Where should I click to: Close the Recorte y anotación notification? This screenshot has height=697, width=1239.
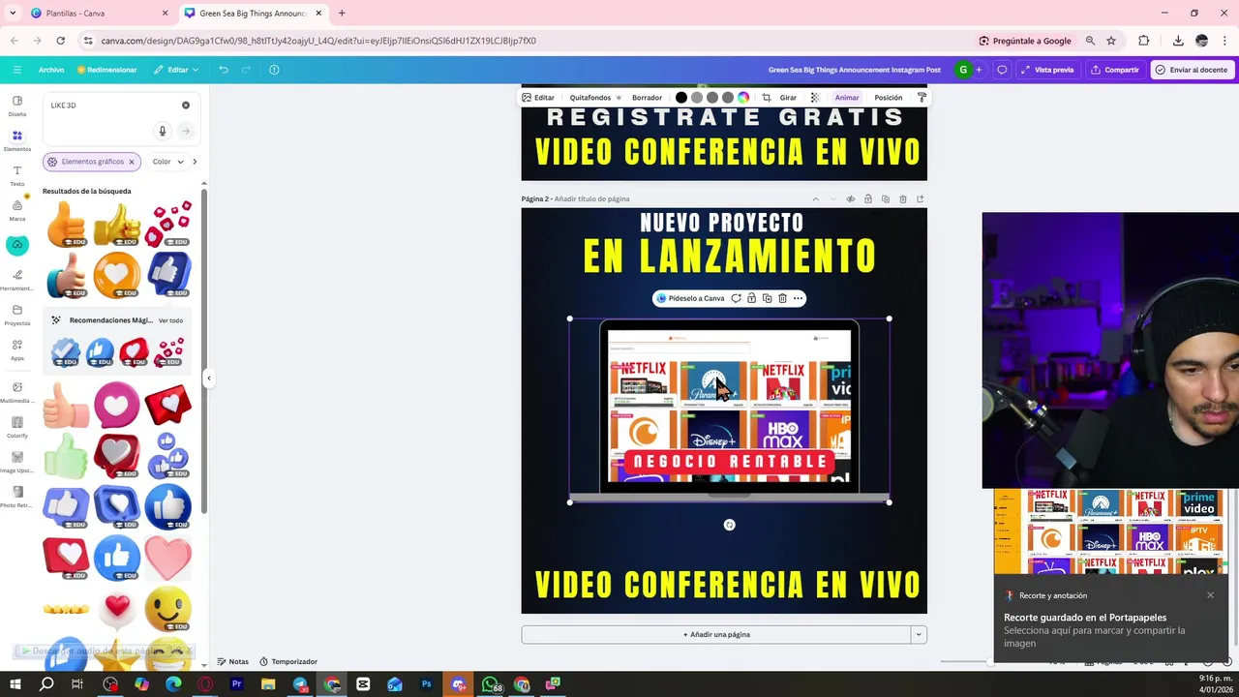(1210, 595)
